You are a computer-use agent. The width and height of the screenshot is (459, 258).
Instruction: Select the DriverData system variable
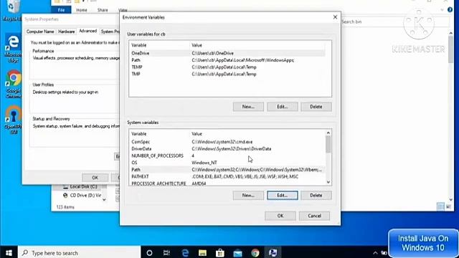[227, 149]
